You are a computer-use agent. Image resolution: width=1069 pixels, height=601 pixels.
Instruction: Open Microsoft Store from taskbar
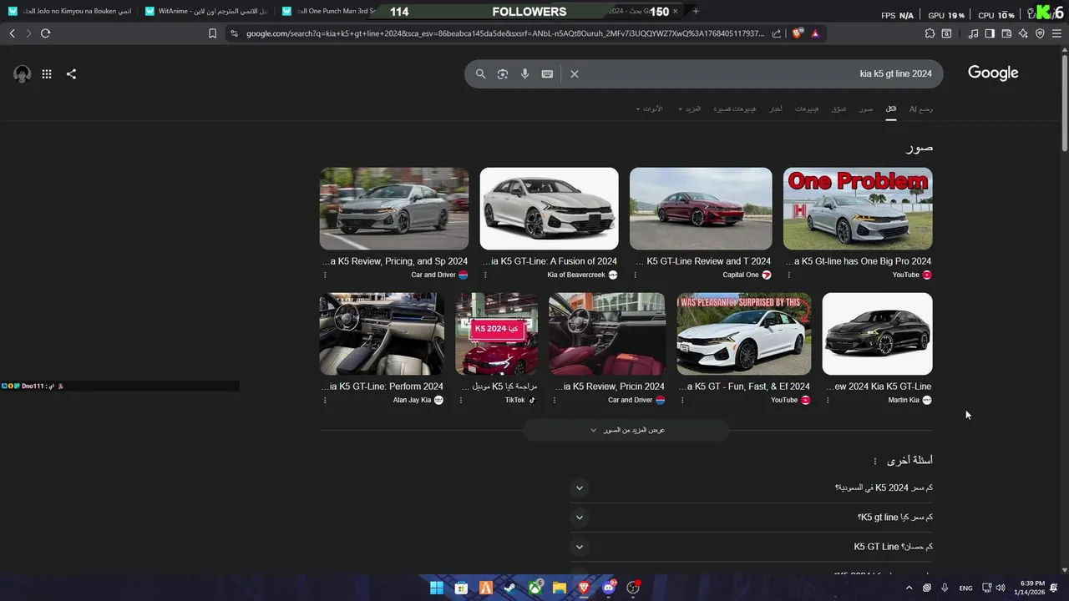(x=460, y=588)
